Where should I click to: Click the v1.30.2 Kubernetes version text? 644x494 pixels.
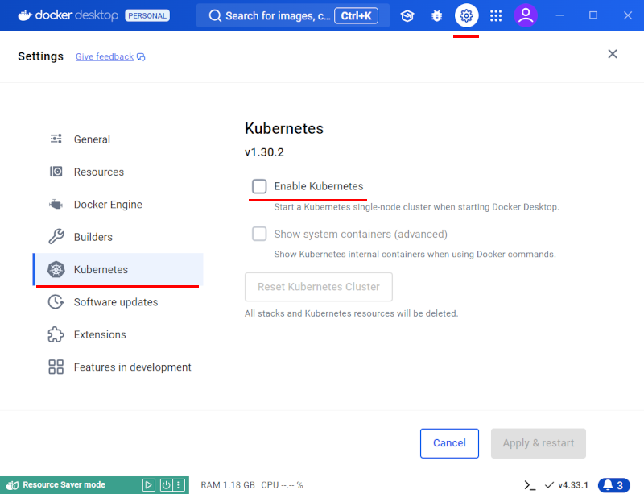[x=264, y=152]
